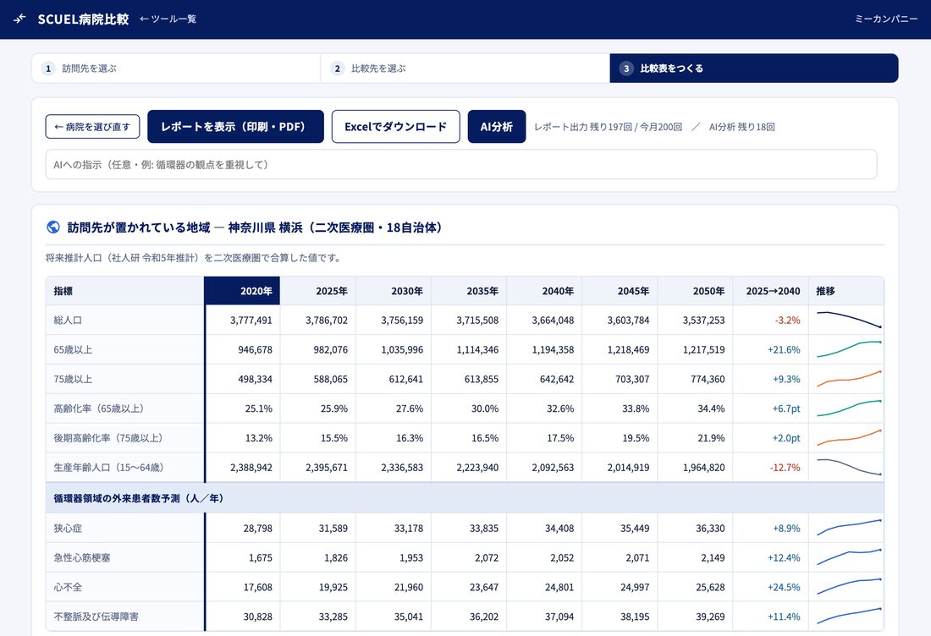Viewport: 931px width, 636px height.
Task: Focus the AIへの指示 input field
Action: (x=460, y=164)
